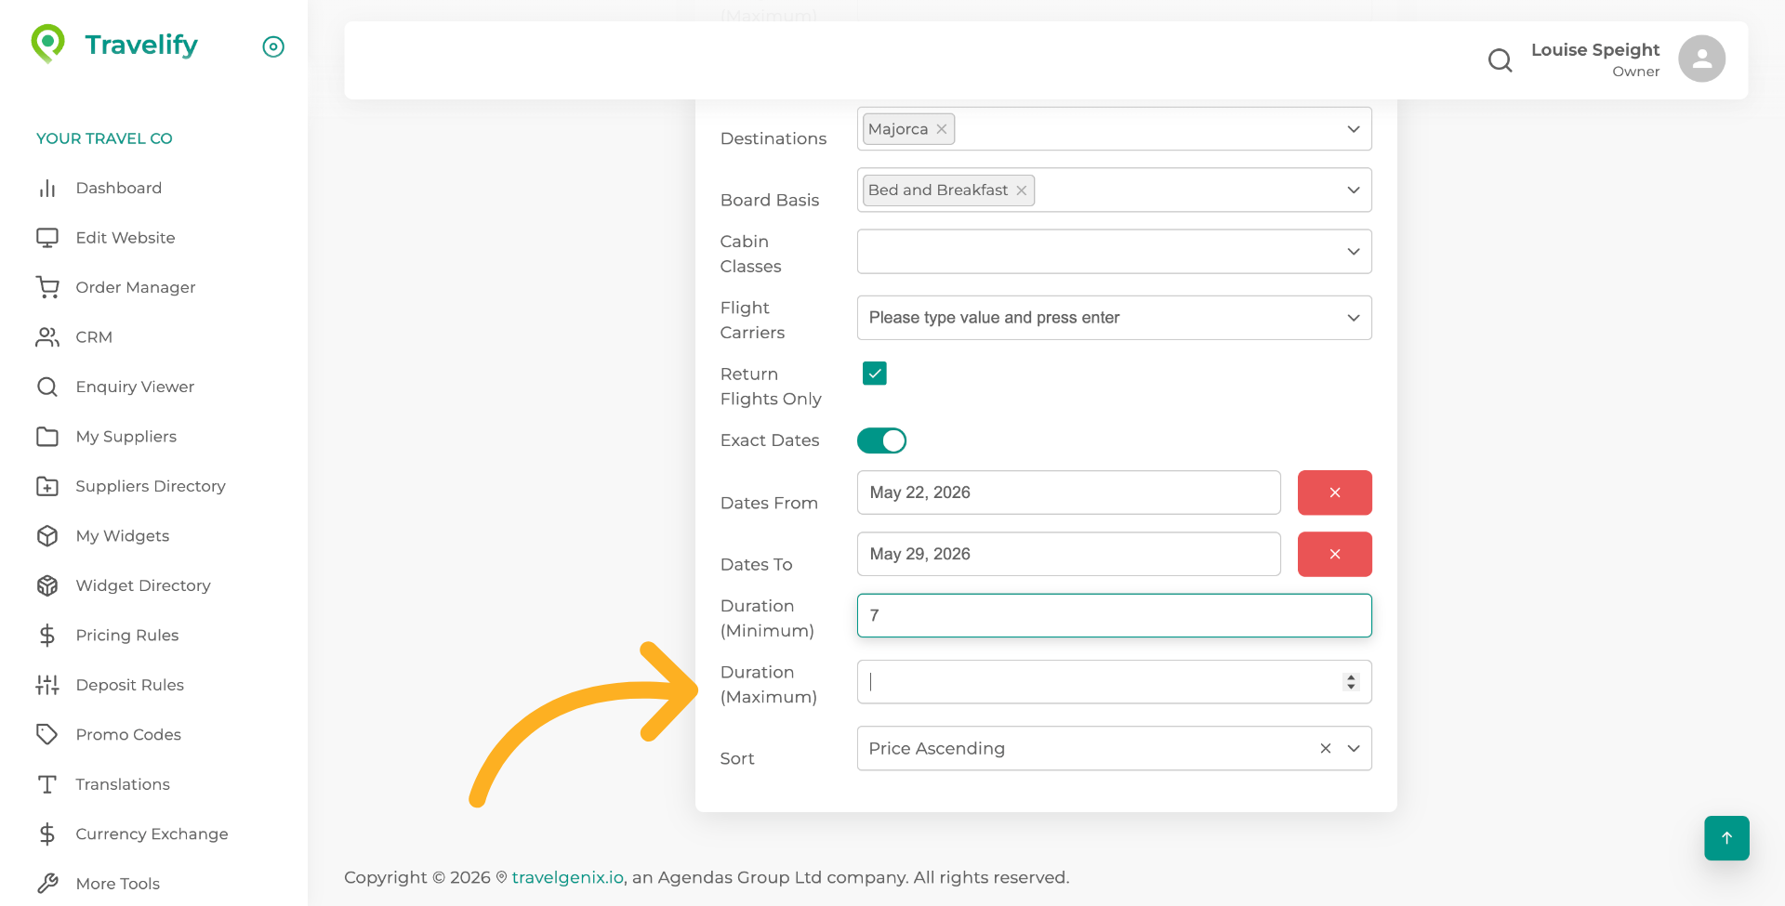Screen dimensions: 1785x906
Task: Switch to the Widget Directory section
Action: click(x=142, y=585)
